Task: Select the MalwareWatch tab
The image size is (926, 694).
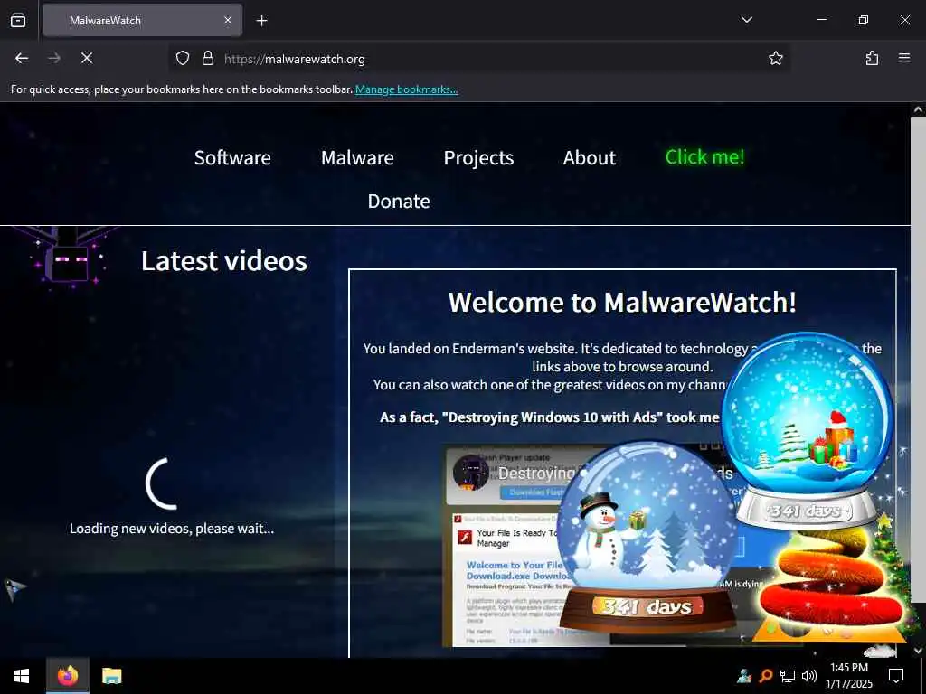Action: pos(142,21)
